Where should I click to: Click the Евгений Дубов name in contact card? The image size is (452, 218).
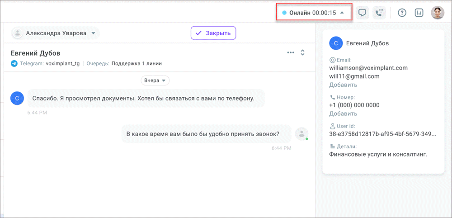pos(367,43)
